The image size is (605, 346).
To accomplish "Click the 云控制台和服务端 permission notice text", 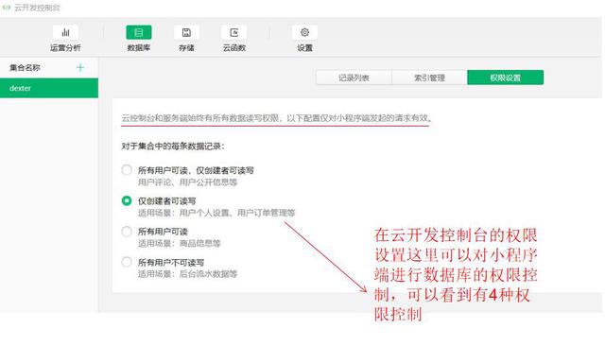I will click(x=277, y=118).
